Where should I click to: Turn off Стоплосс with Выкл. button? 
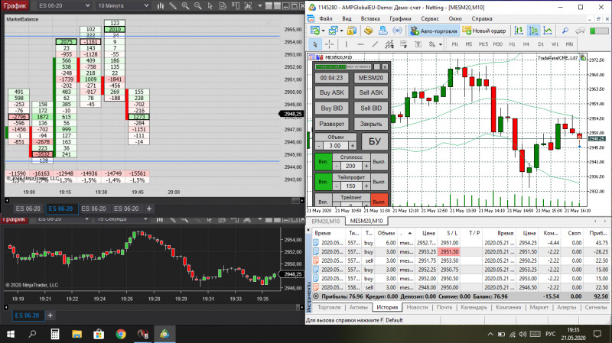[x=379, y=162]
